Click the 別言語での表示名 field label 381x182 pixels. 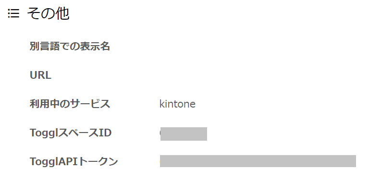[70, 46]
